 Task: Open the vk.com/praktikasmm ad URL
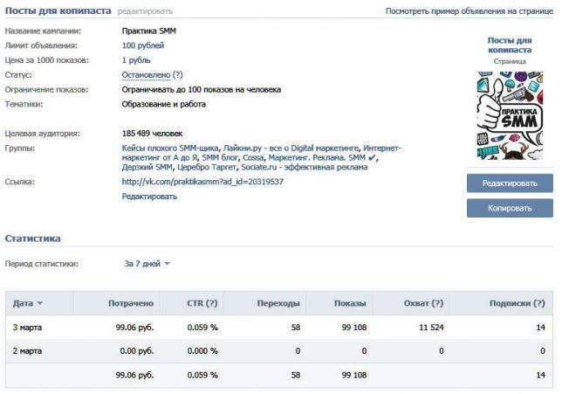tap(202, 182)
